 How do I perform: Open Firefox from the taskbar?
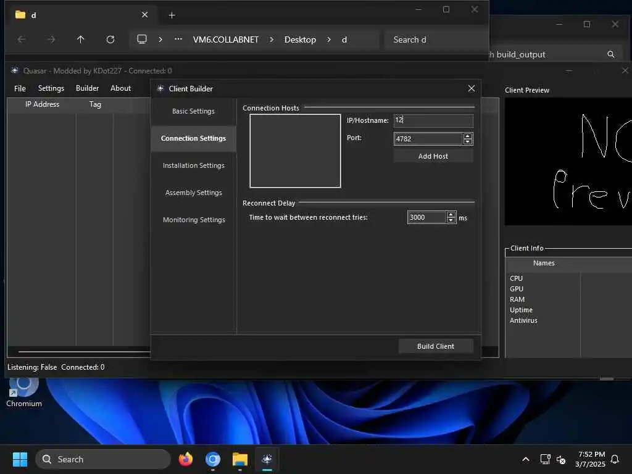pyautogui.click(x=185, y=459)
